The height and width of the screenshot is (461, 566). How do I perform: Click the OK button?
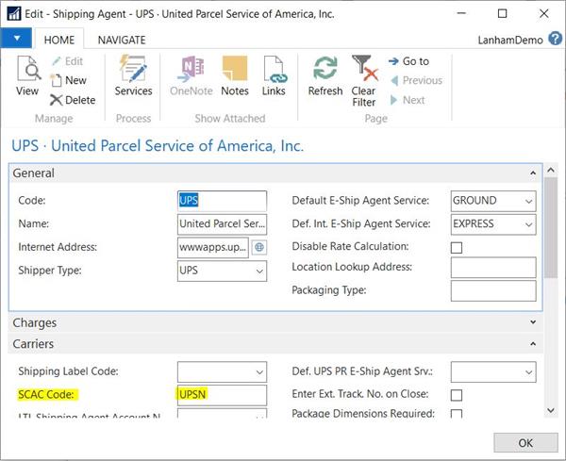coord(525,442)
